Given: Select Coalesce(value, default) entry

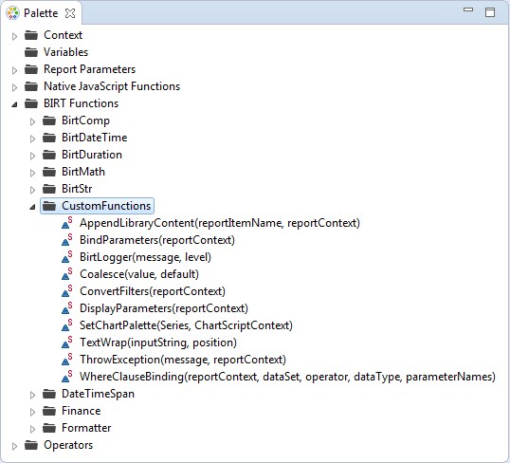Looking at the screenshot, I should (x=139, y=274).
